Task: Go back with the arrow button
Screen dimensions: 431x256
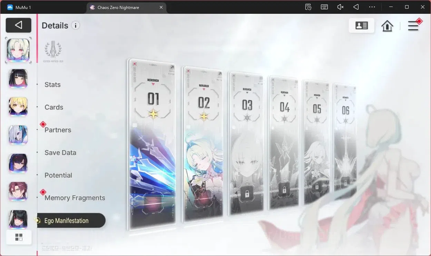Action: coord(19,25)
